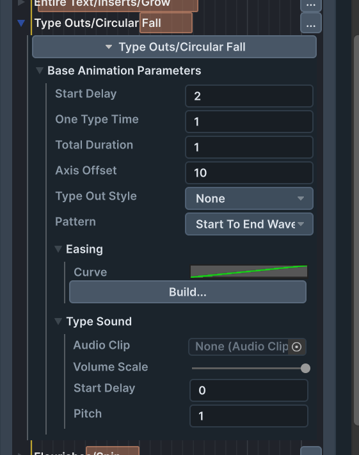Image resolution: width=359 pixels, height=455 pixels.
Task: Pick audio clip with object selector icon
Action: pos(296,347)
